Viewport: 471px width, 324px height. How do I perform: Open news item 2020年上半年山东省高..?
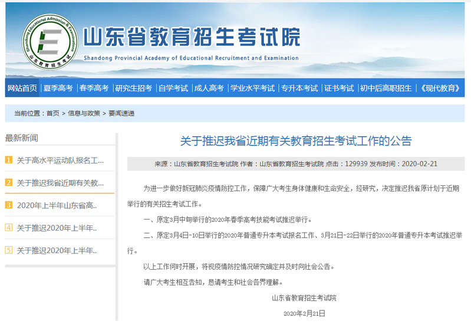(57, 205)
